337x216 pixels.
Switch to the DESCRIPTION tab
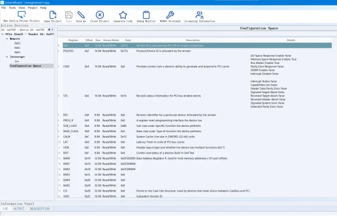coord(40,209)
